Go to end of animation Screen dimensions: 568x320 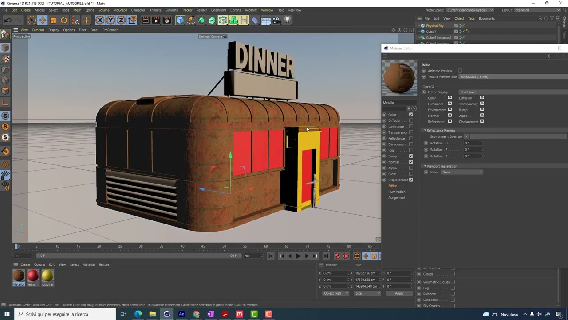pos(326,256)
